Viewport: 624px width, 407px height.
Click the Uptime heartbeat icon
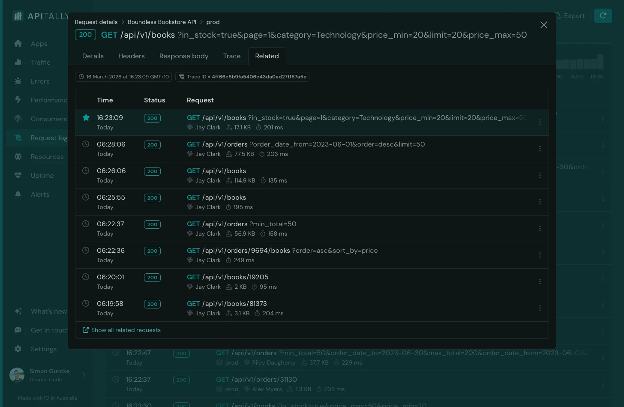[18, 175]
